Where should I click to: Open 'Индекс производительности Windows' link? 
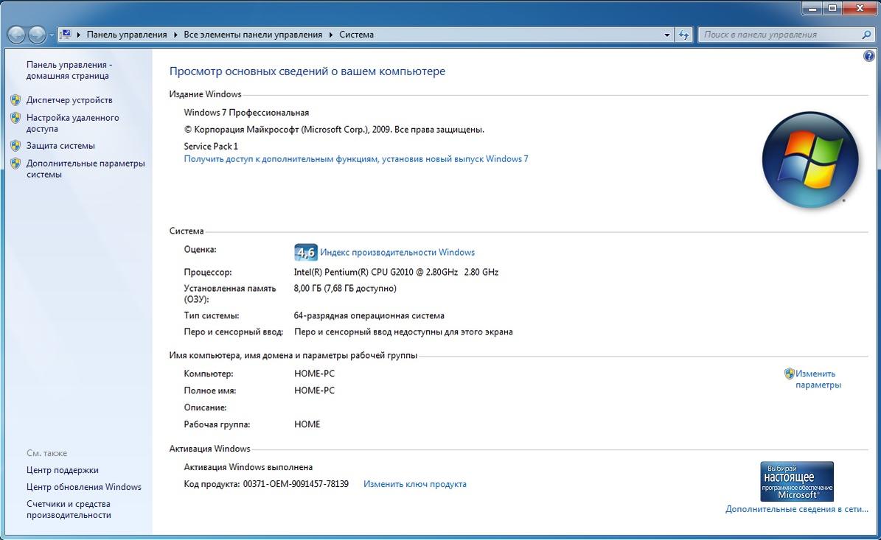pos(397,253)
